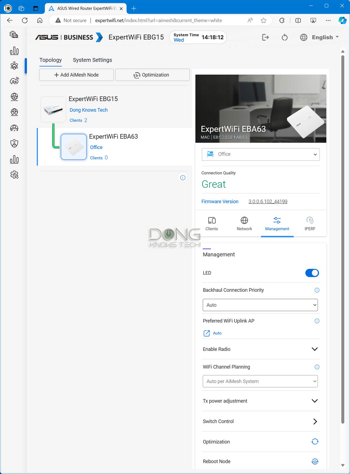Click firmware version 3.0.0.6.102_44199 link
The height and width of the screenshot is (474, 350).
point(268,202)
